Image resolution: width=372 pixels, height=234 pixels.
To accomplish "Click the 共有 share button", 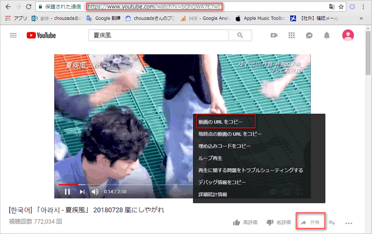I will tap(310, 222).
